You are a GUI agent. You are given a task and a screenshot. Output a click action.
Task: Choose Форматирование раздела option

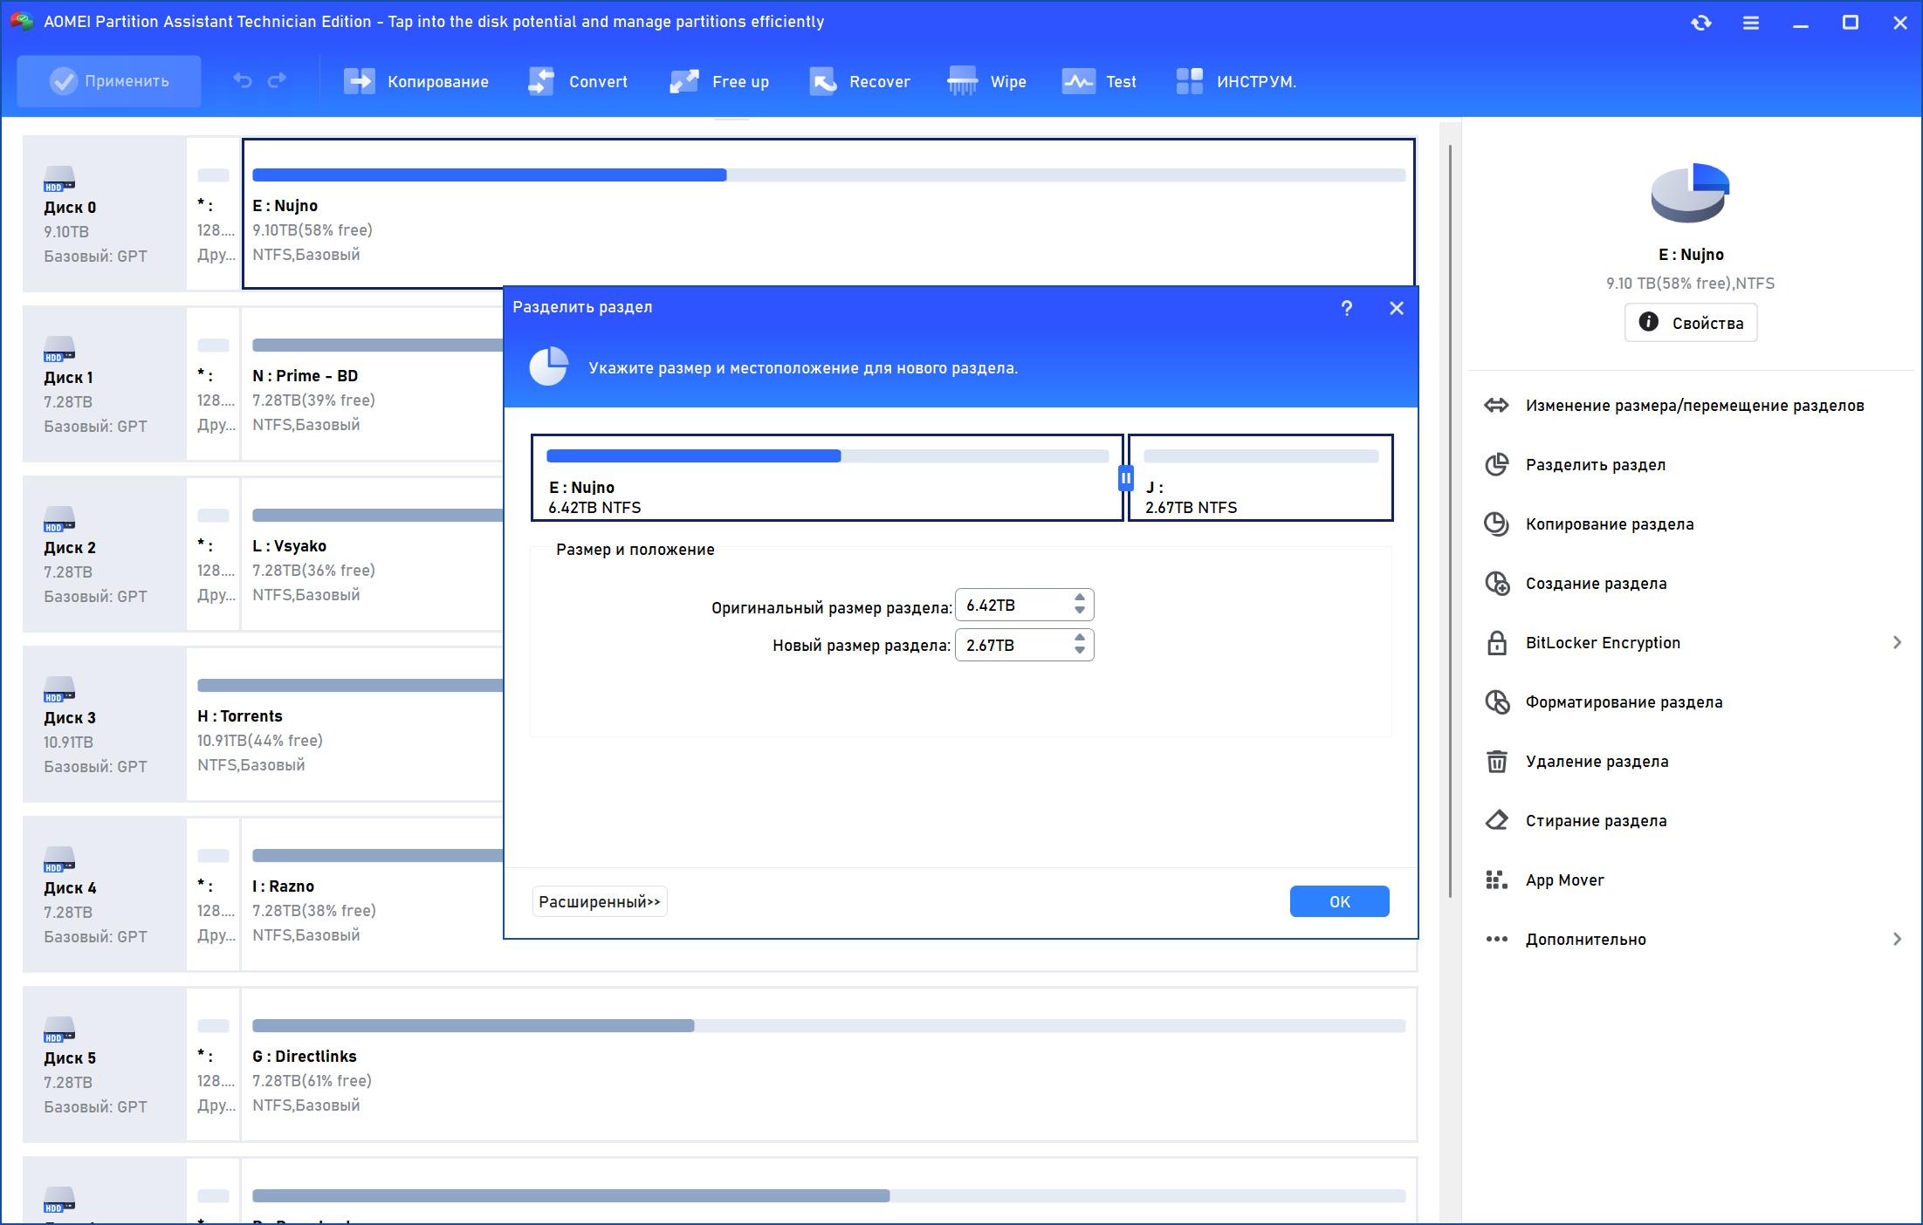1624,702
